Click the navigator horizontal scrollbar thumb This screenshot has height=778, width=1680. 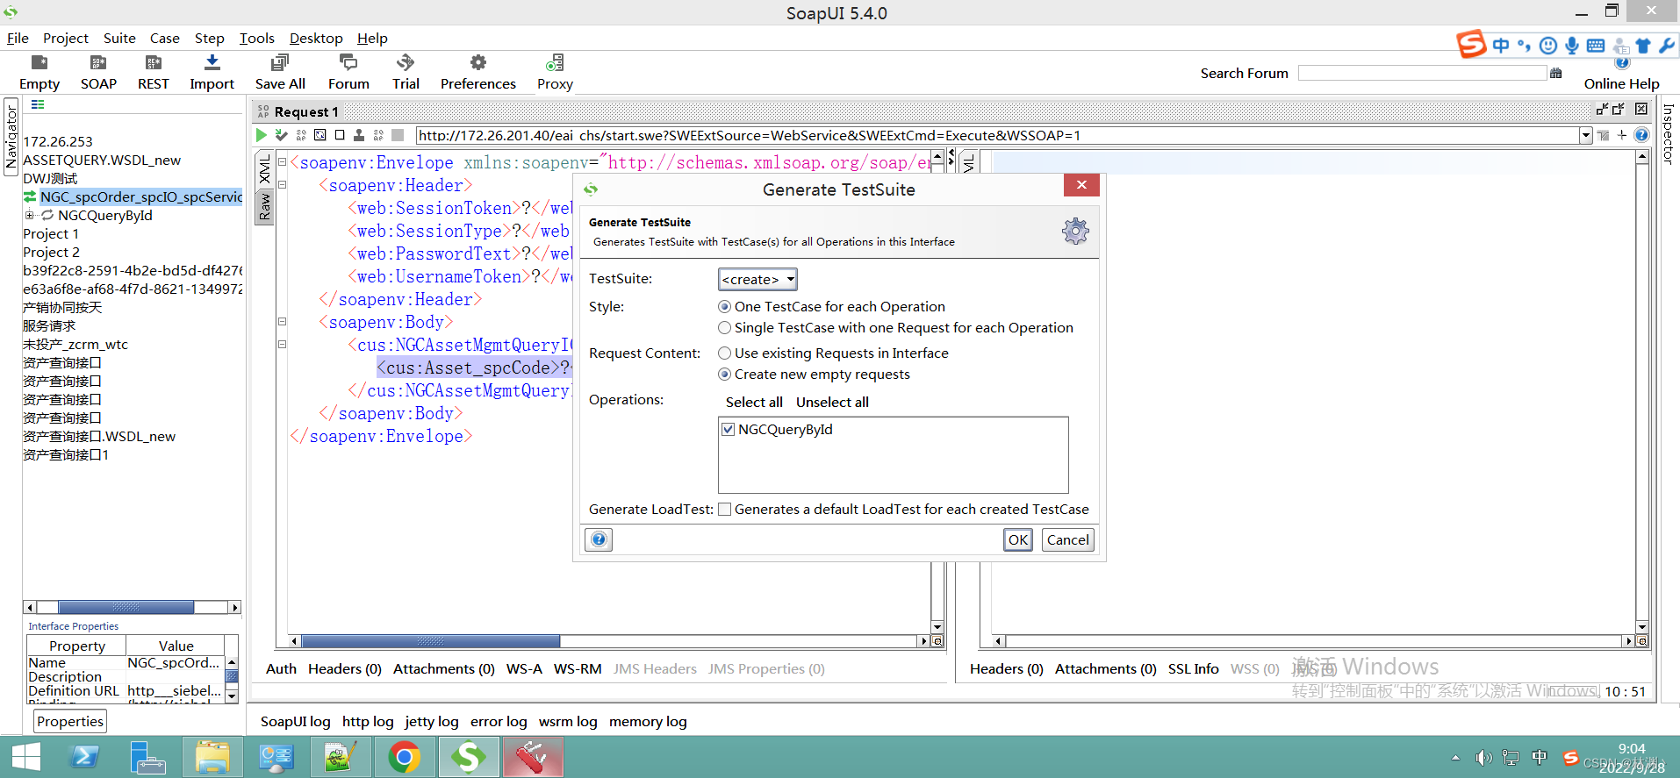click(x=126, y=607)
